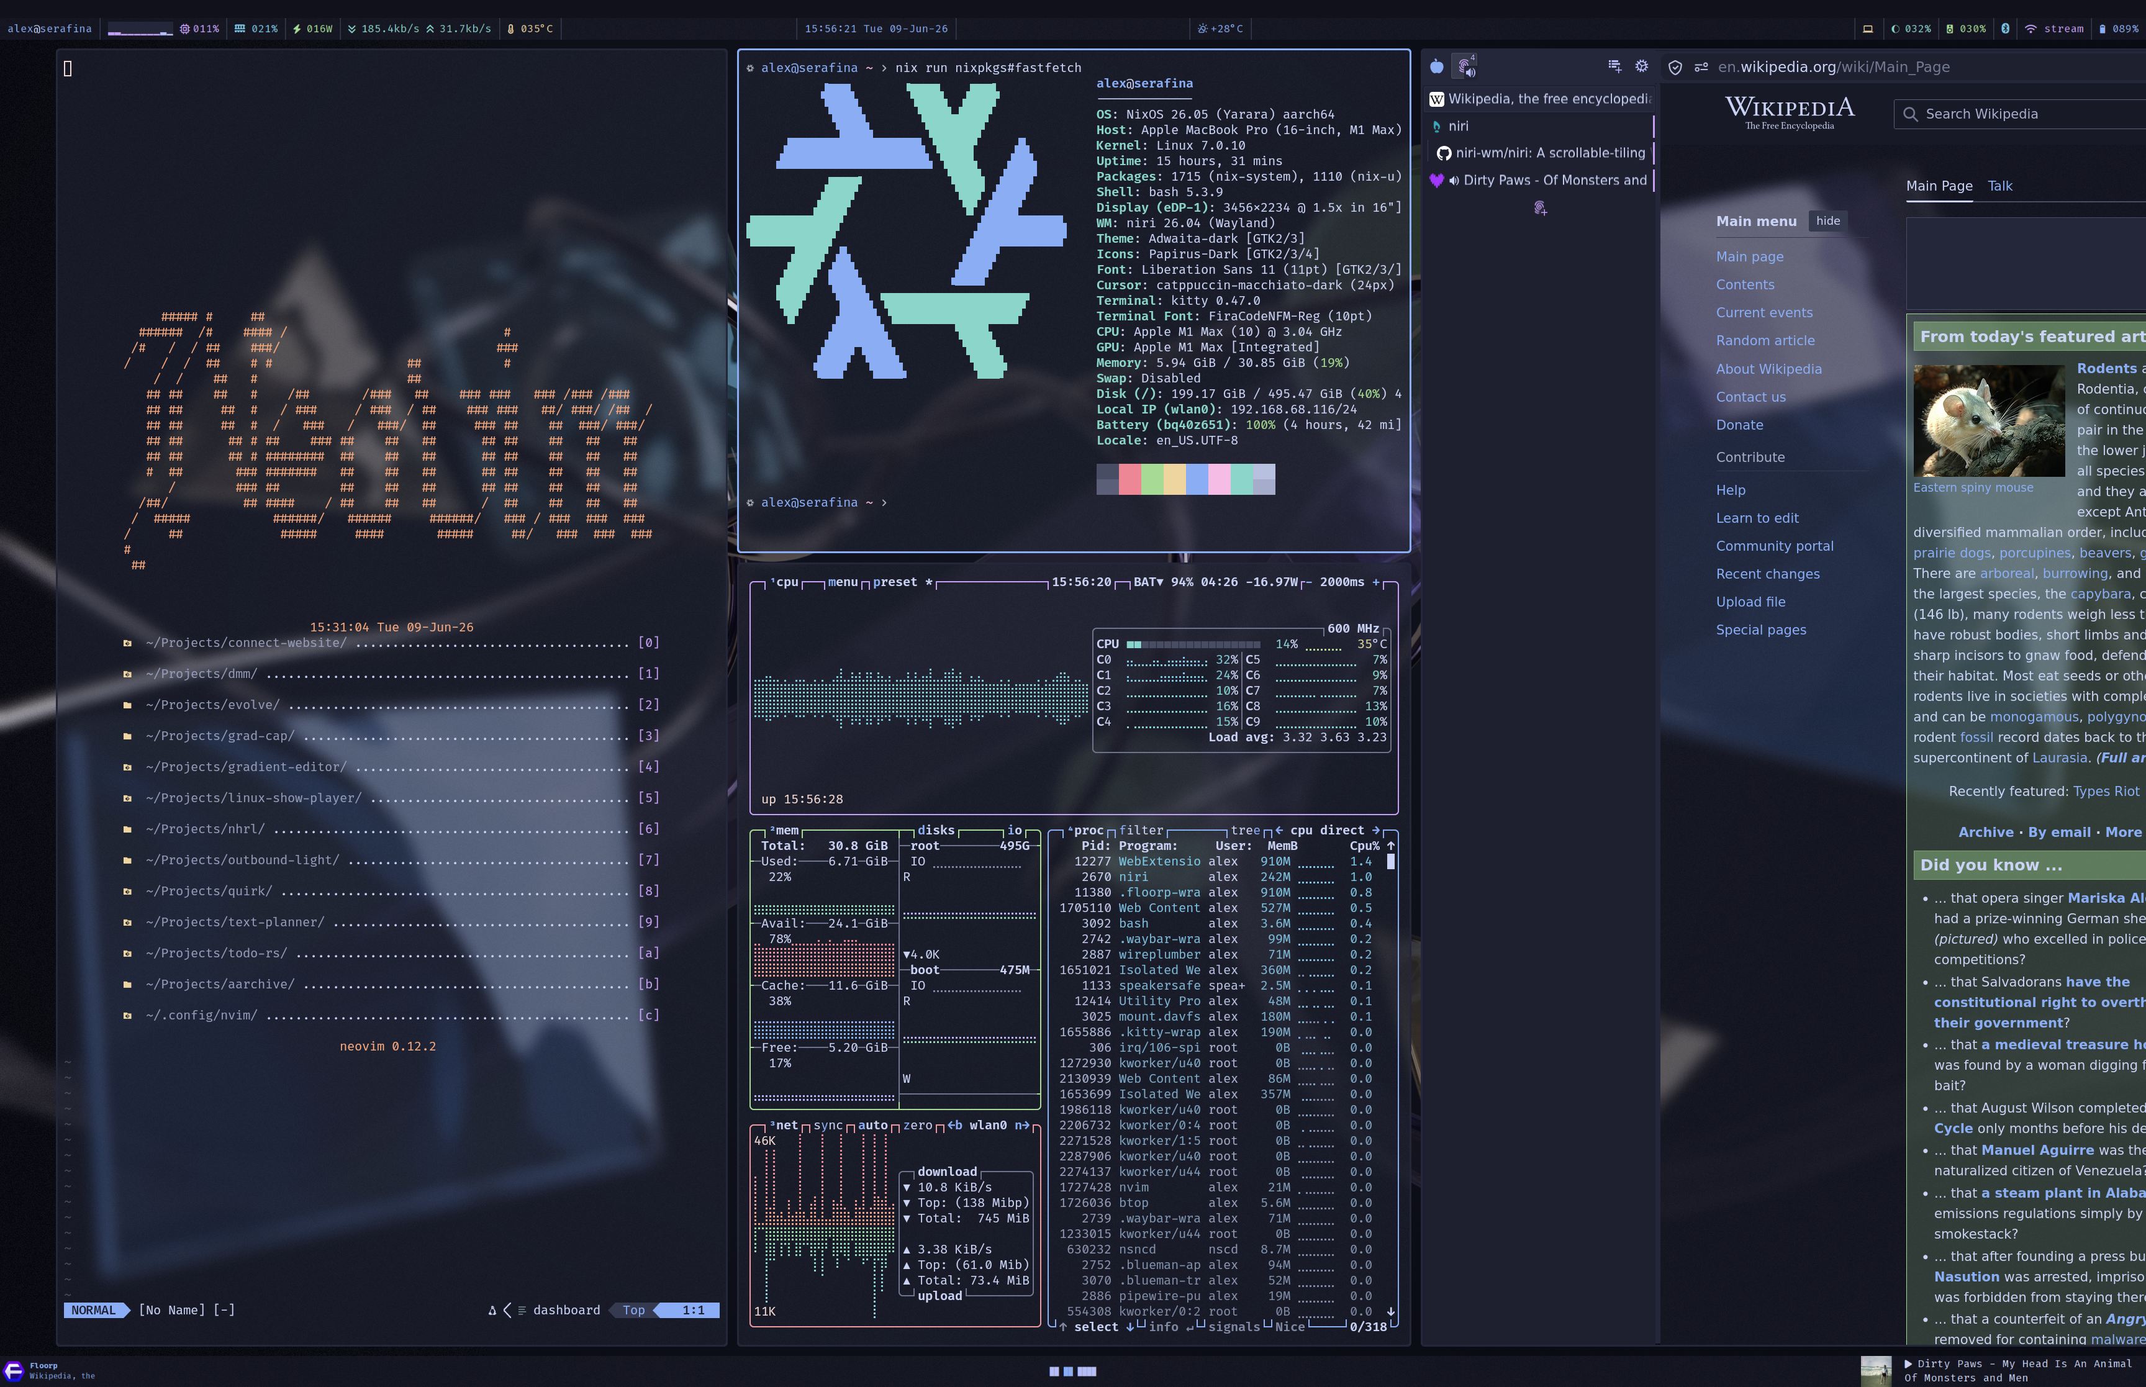Click the Eastern spiny mouse image
This screenshot has width=2146, height=1387.
[x=1988, y=420]
